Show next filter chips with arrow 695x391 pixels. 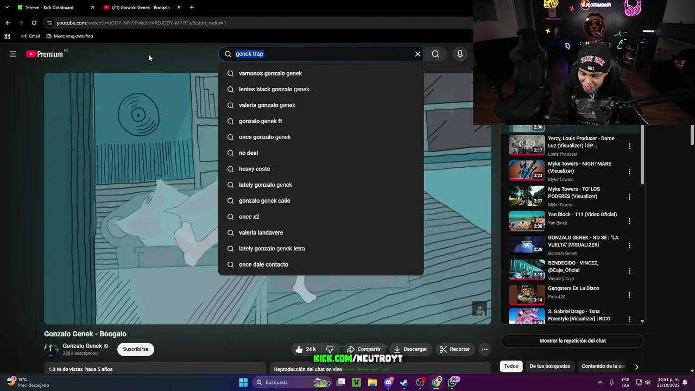[x=636, y=367]
